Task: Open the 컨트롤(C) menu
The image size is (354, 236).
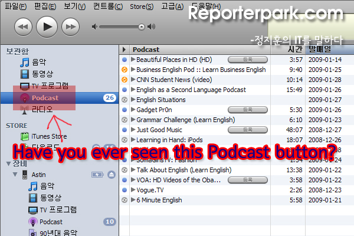Action: 108,6
